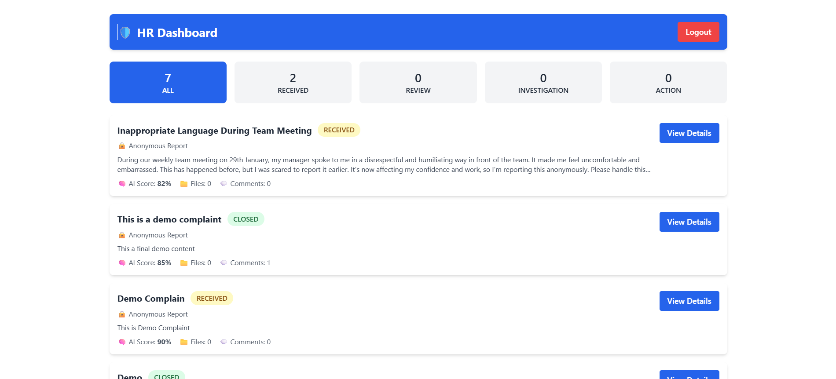836x379 pixels.
Task: Click the shield logo icon in header
Action: (x=125, y=33)
